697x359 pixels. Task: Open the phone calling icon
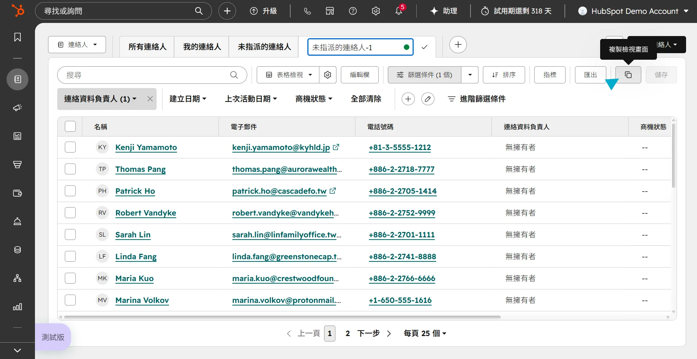tap(307, 11)
